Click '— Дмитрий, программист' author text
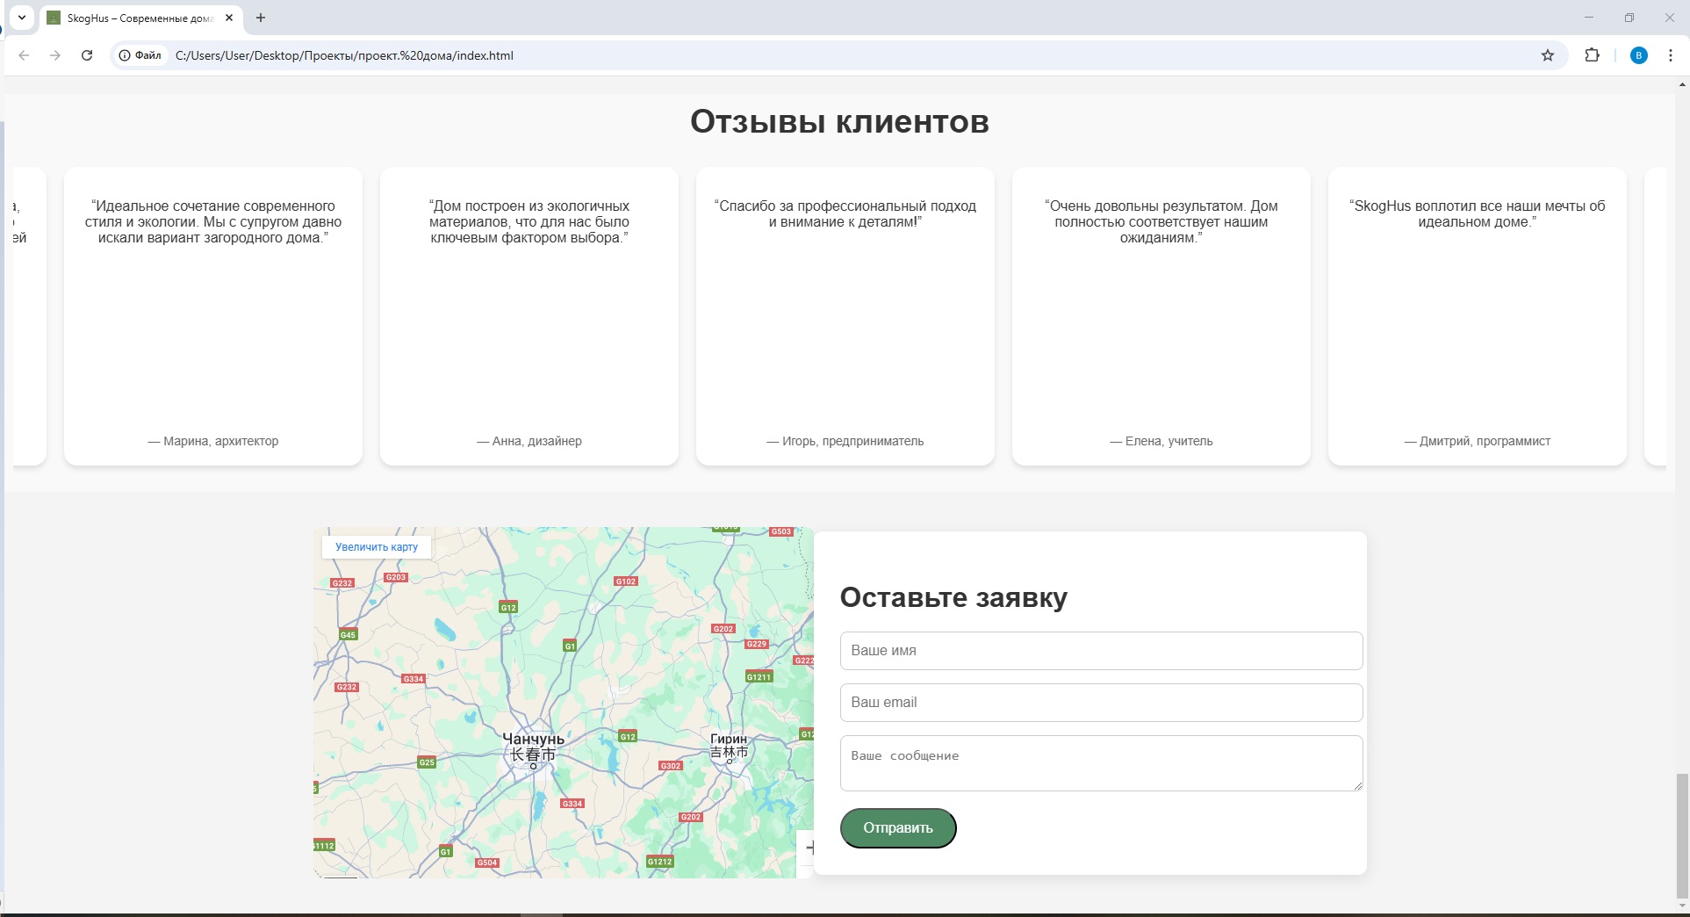The width and height of the screenshot is (1690, 917). point(1478,441)
